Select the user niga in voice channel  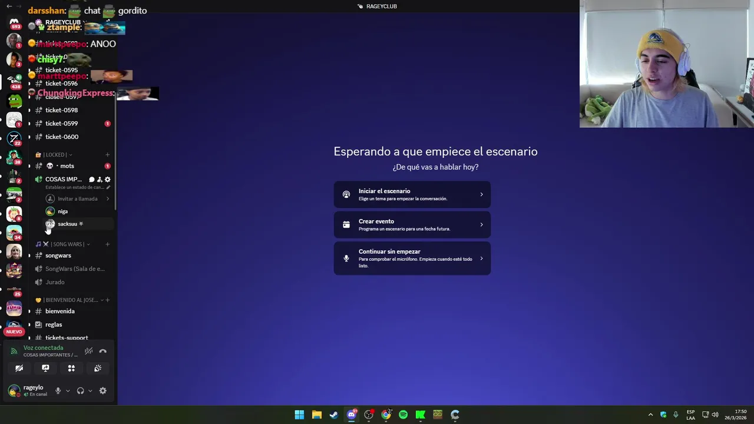pyautogui.click(x=63, y=211)
